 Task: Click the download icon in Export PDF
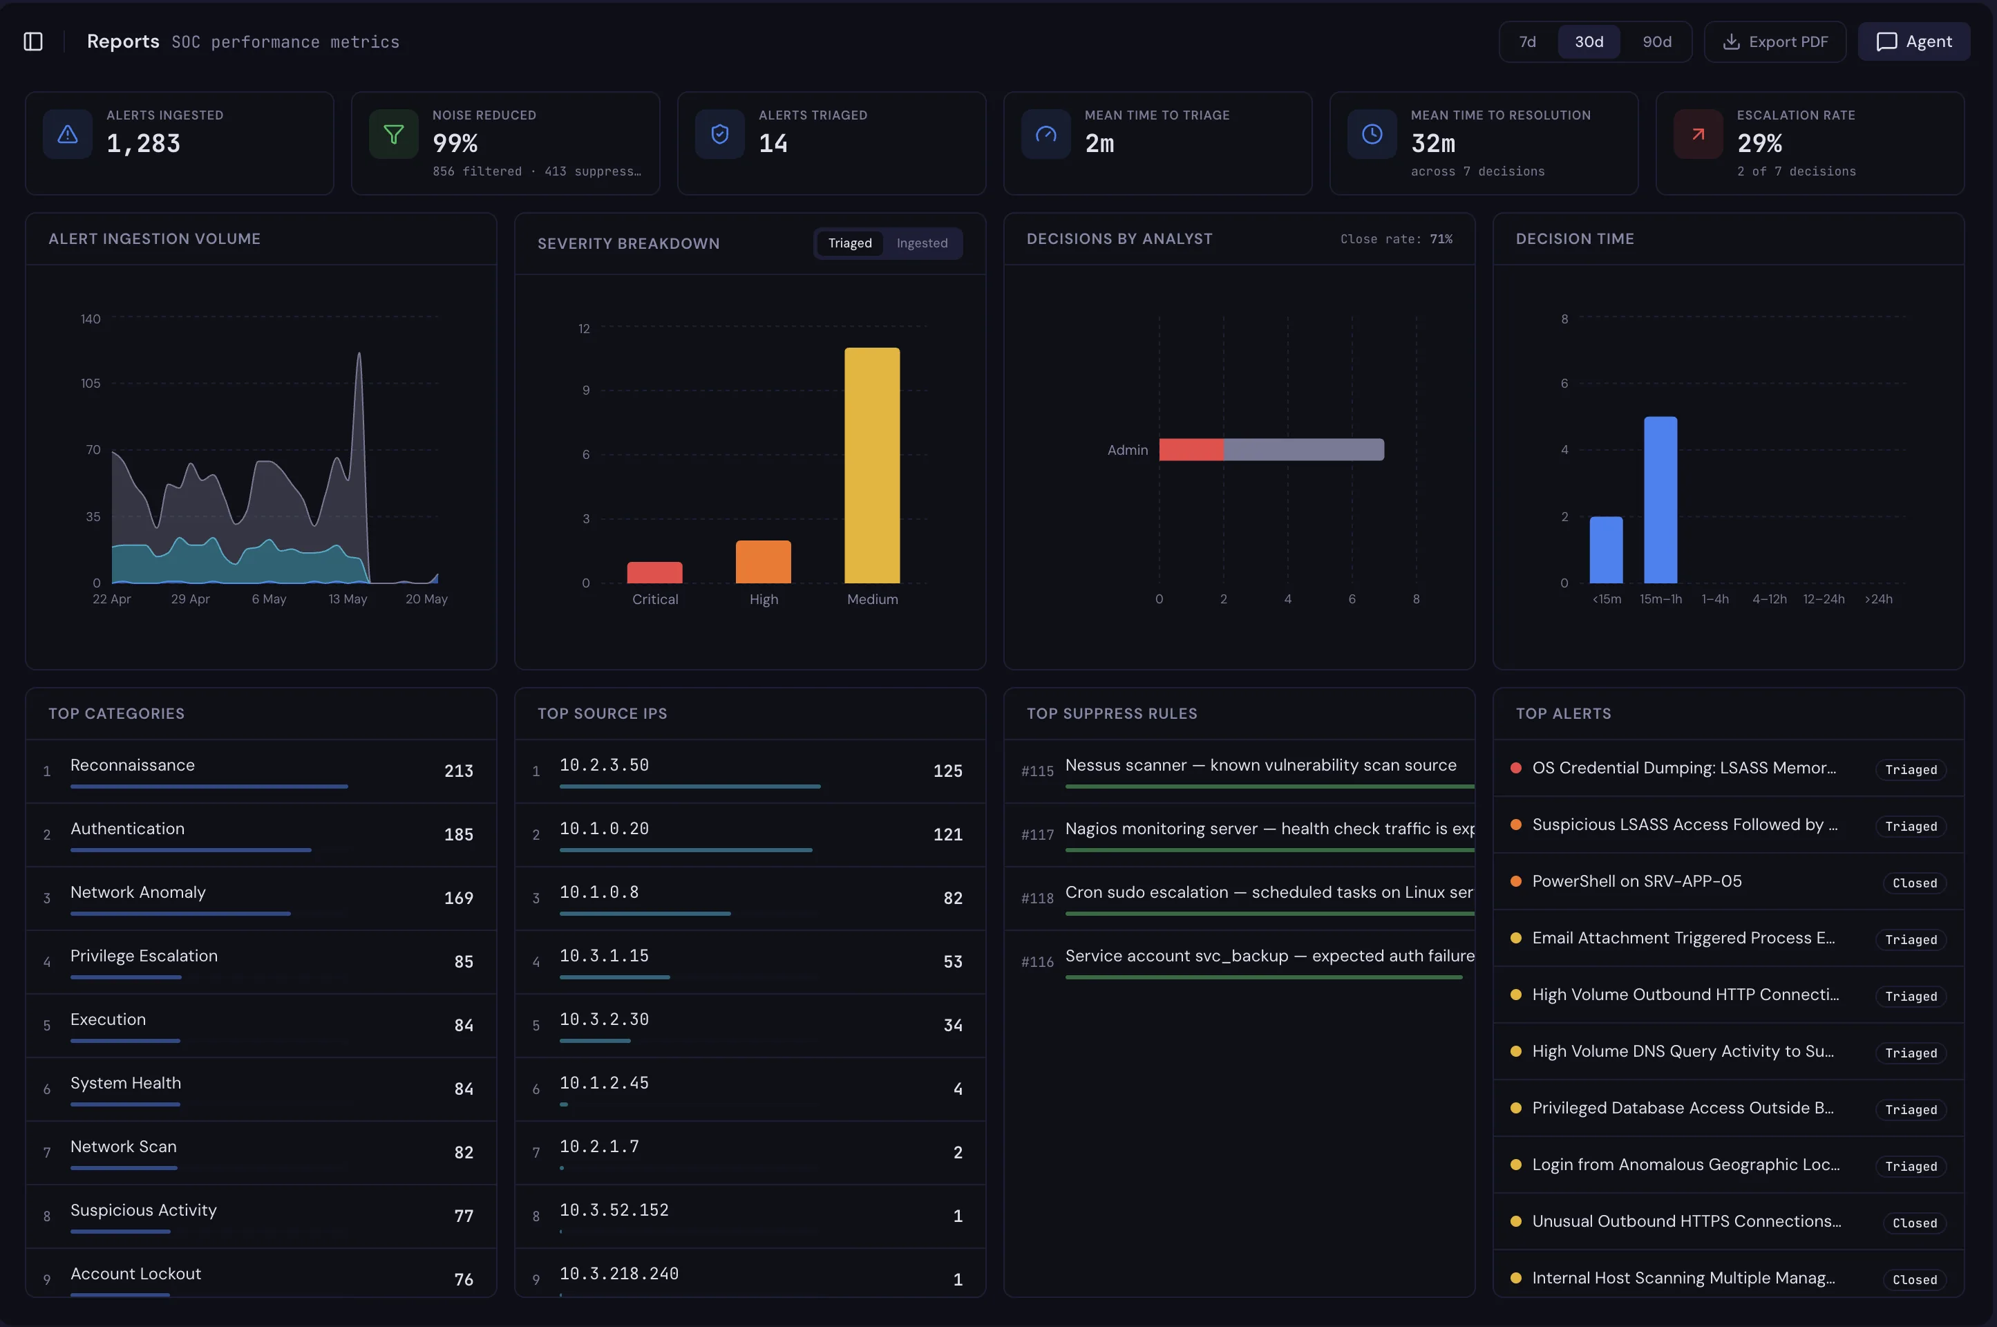[x=1731, y=41]
